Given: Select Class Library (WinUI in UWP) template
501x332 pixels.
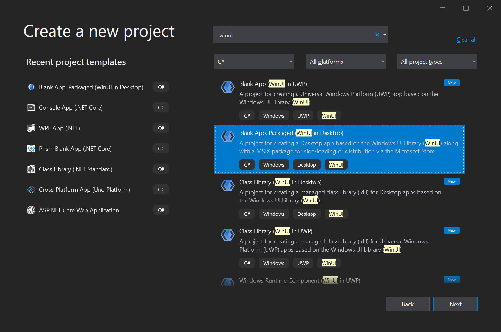Looking at the screenshot, I should 339,247.
